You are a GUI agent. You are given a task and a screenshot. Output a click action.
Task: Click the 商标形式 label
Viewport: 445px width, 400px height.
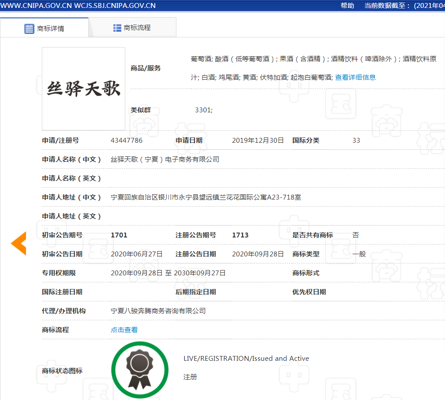coord(306,273)
